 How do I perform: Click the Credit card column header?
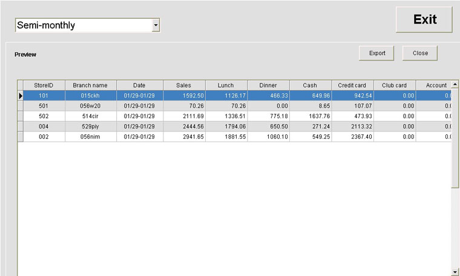[353, 85]
